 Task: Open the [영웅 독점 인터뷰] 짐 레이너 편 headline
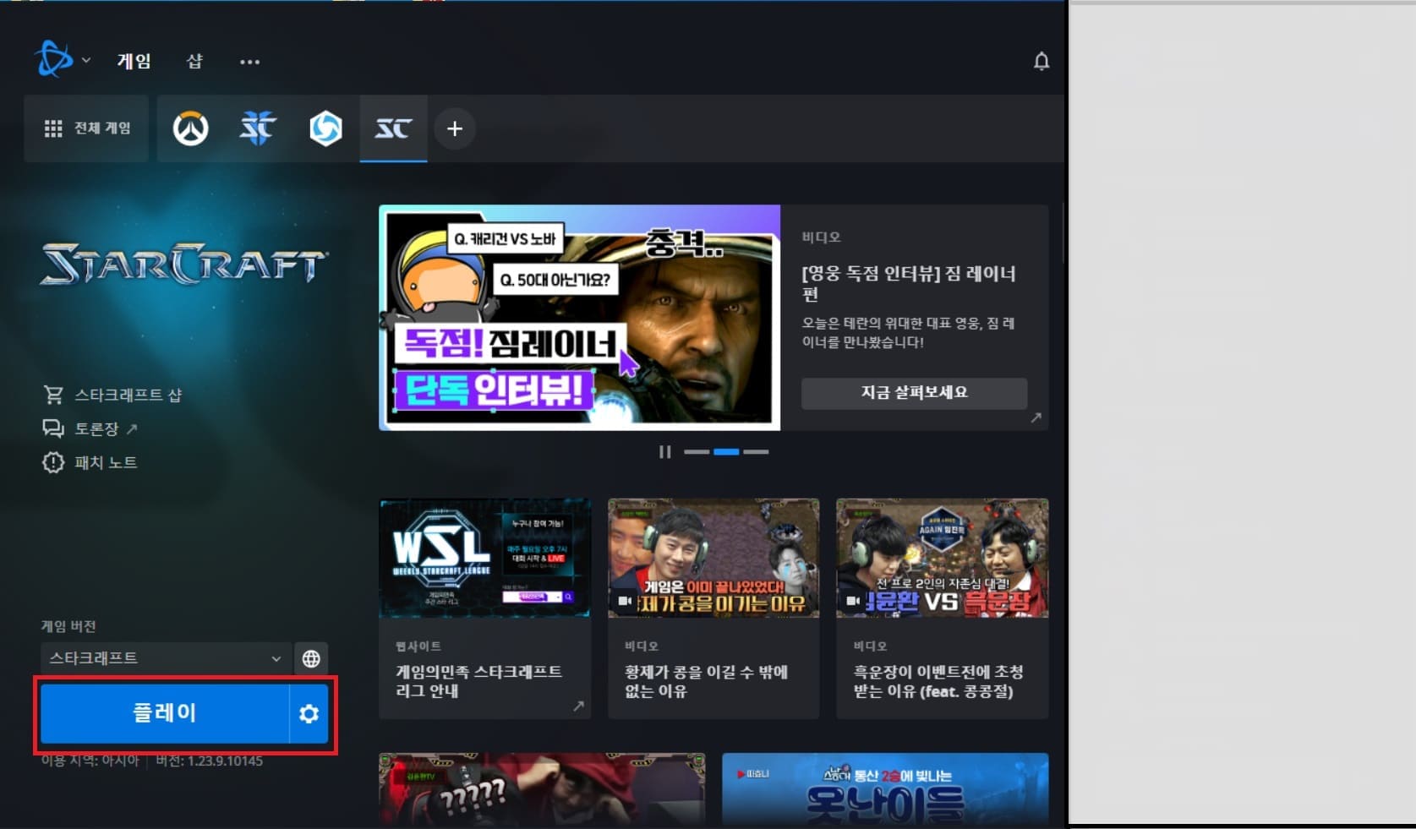[909, 283]
